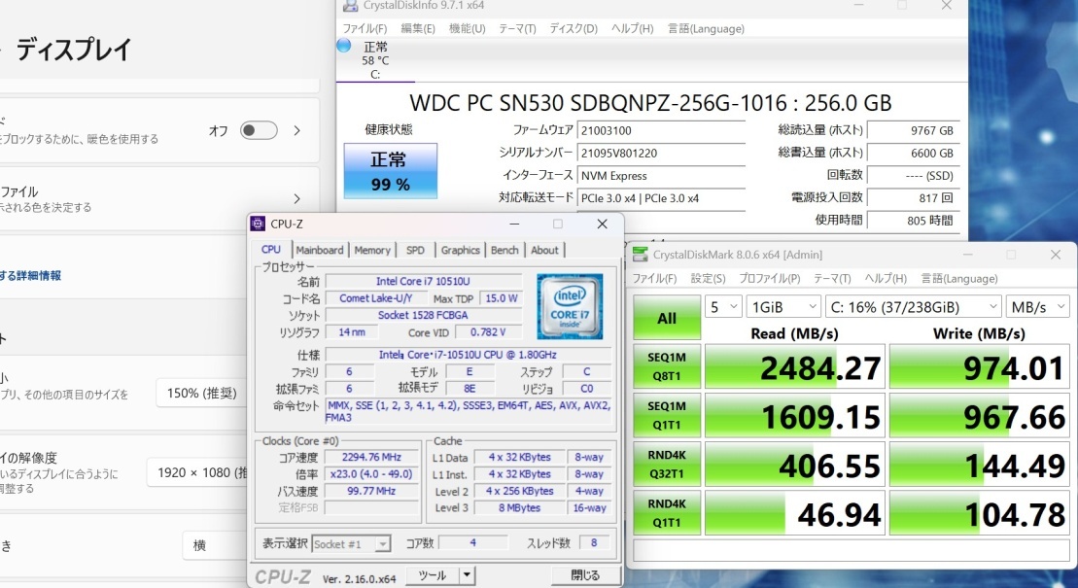Open the test count dropdown showing 5
Viewport: 1078px width, 588px height.
pos(722,307)
